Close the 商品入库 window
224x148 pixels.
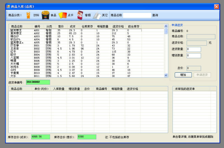(x=216, y=6)
